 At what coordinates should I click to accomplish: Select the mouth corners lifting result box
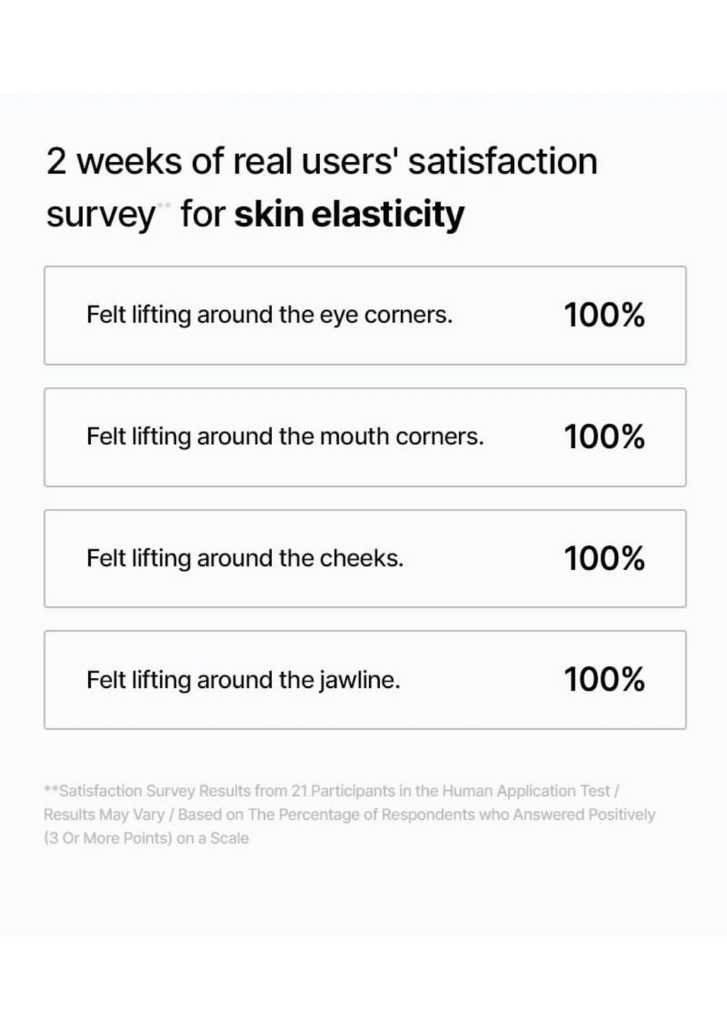coord(365,437)
